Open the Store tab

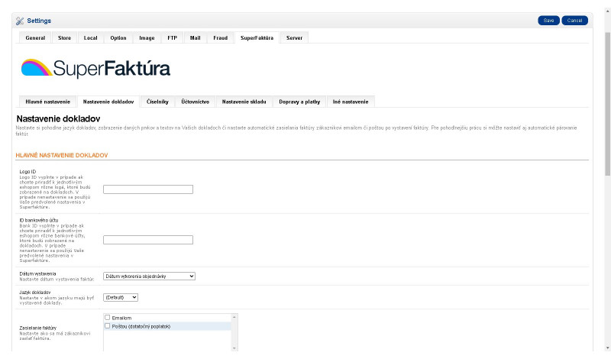pyautogui.click(x=64, y=38)
